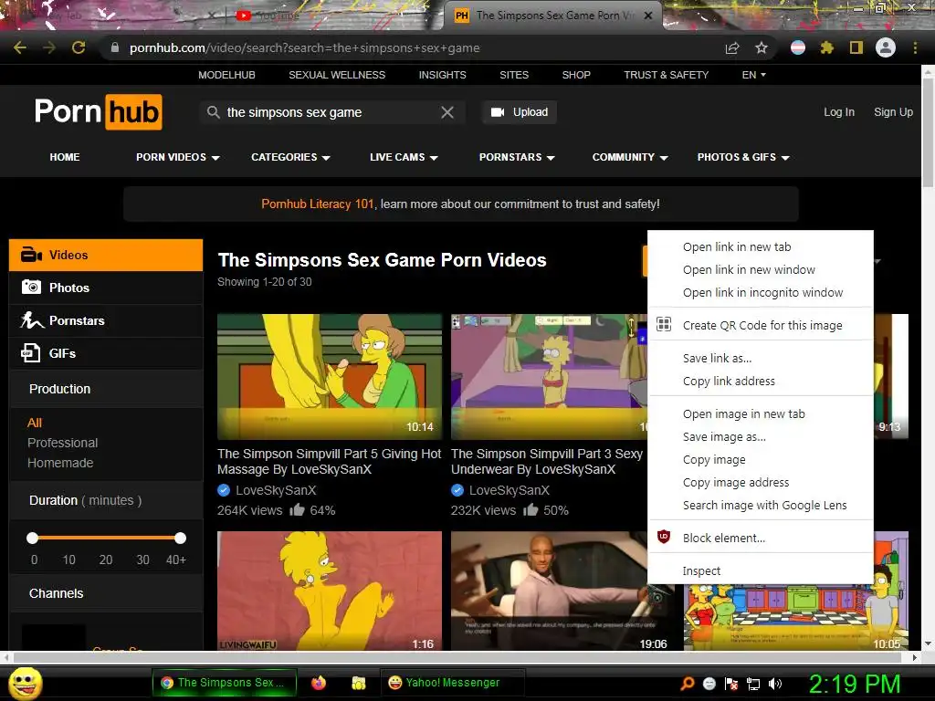Expand the PORN VIDEOS nav dropdown

pos(178,157)
